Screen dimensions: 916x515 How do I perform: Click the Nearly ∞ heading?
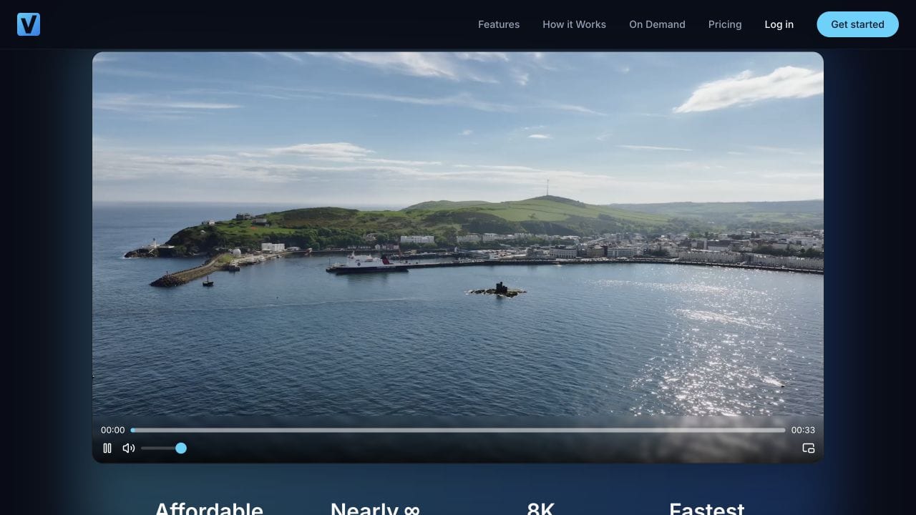tap(375, 508)
